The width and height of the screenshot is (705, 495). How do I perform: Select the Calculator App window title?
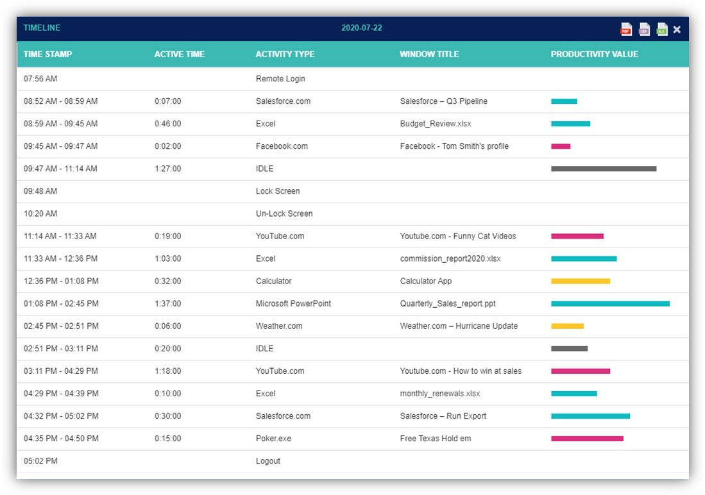coord(426,281)
